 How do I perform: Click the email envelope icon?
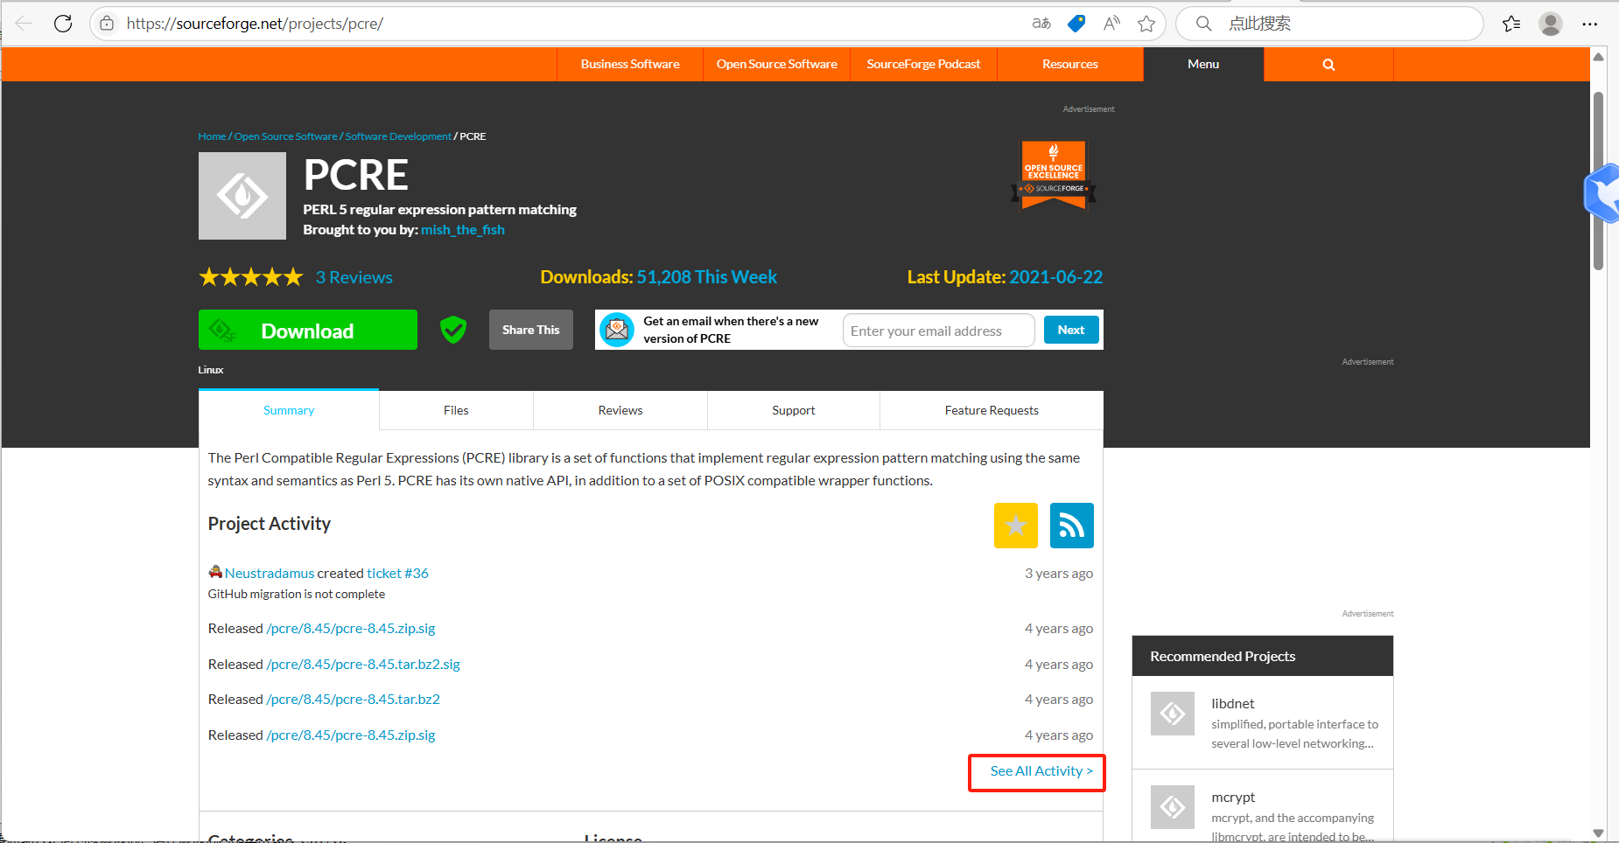(617, 330)
